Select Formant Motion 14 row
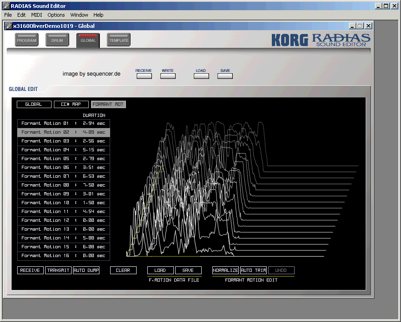This screenshot has height=322, width=401. point(64,238)
